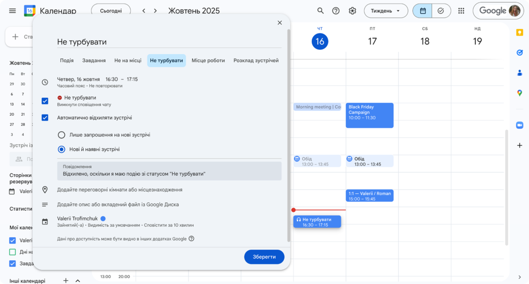Click the help question mark icon
The width and height of the screenshot is (529, 284).
click(336, 11)
